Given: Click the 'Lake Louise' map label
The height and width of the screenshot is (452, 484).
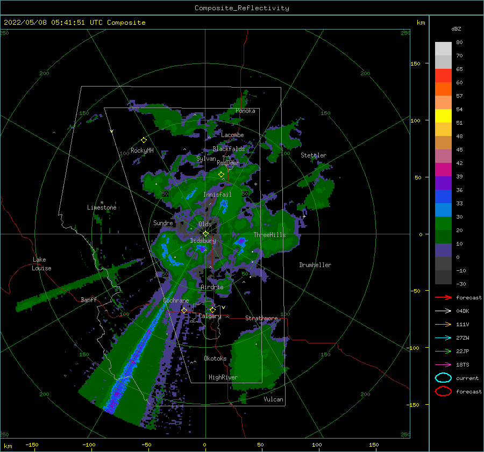Looking at the screenshot, I should 41,264.
